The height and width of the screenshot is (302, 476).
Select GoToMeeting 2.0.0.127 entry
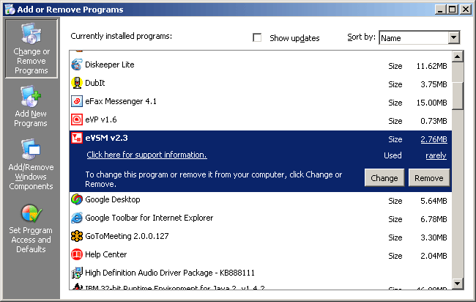click(261, 236)
